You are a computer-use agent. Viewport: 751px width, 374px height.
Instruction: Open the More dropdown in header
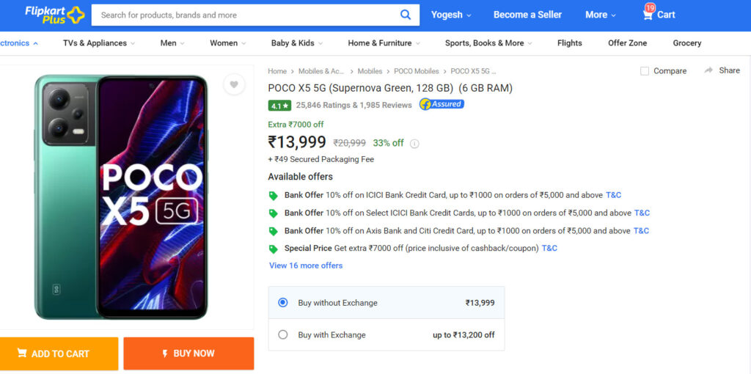pyautogui.click(x=601, y=15)
